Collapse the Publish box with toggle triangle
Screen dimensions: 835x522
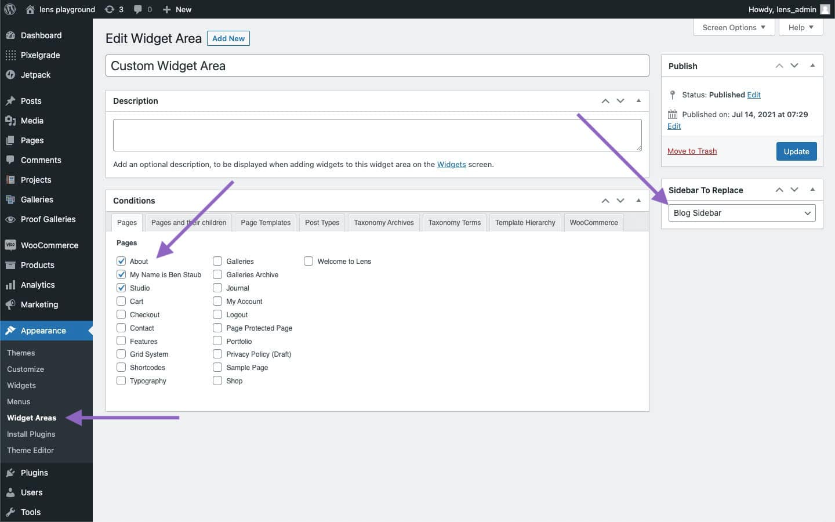pos(812,66)
